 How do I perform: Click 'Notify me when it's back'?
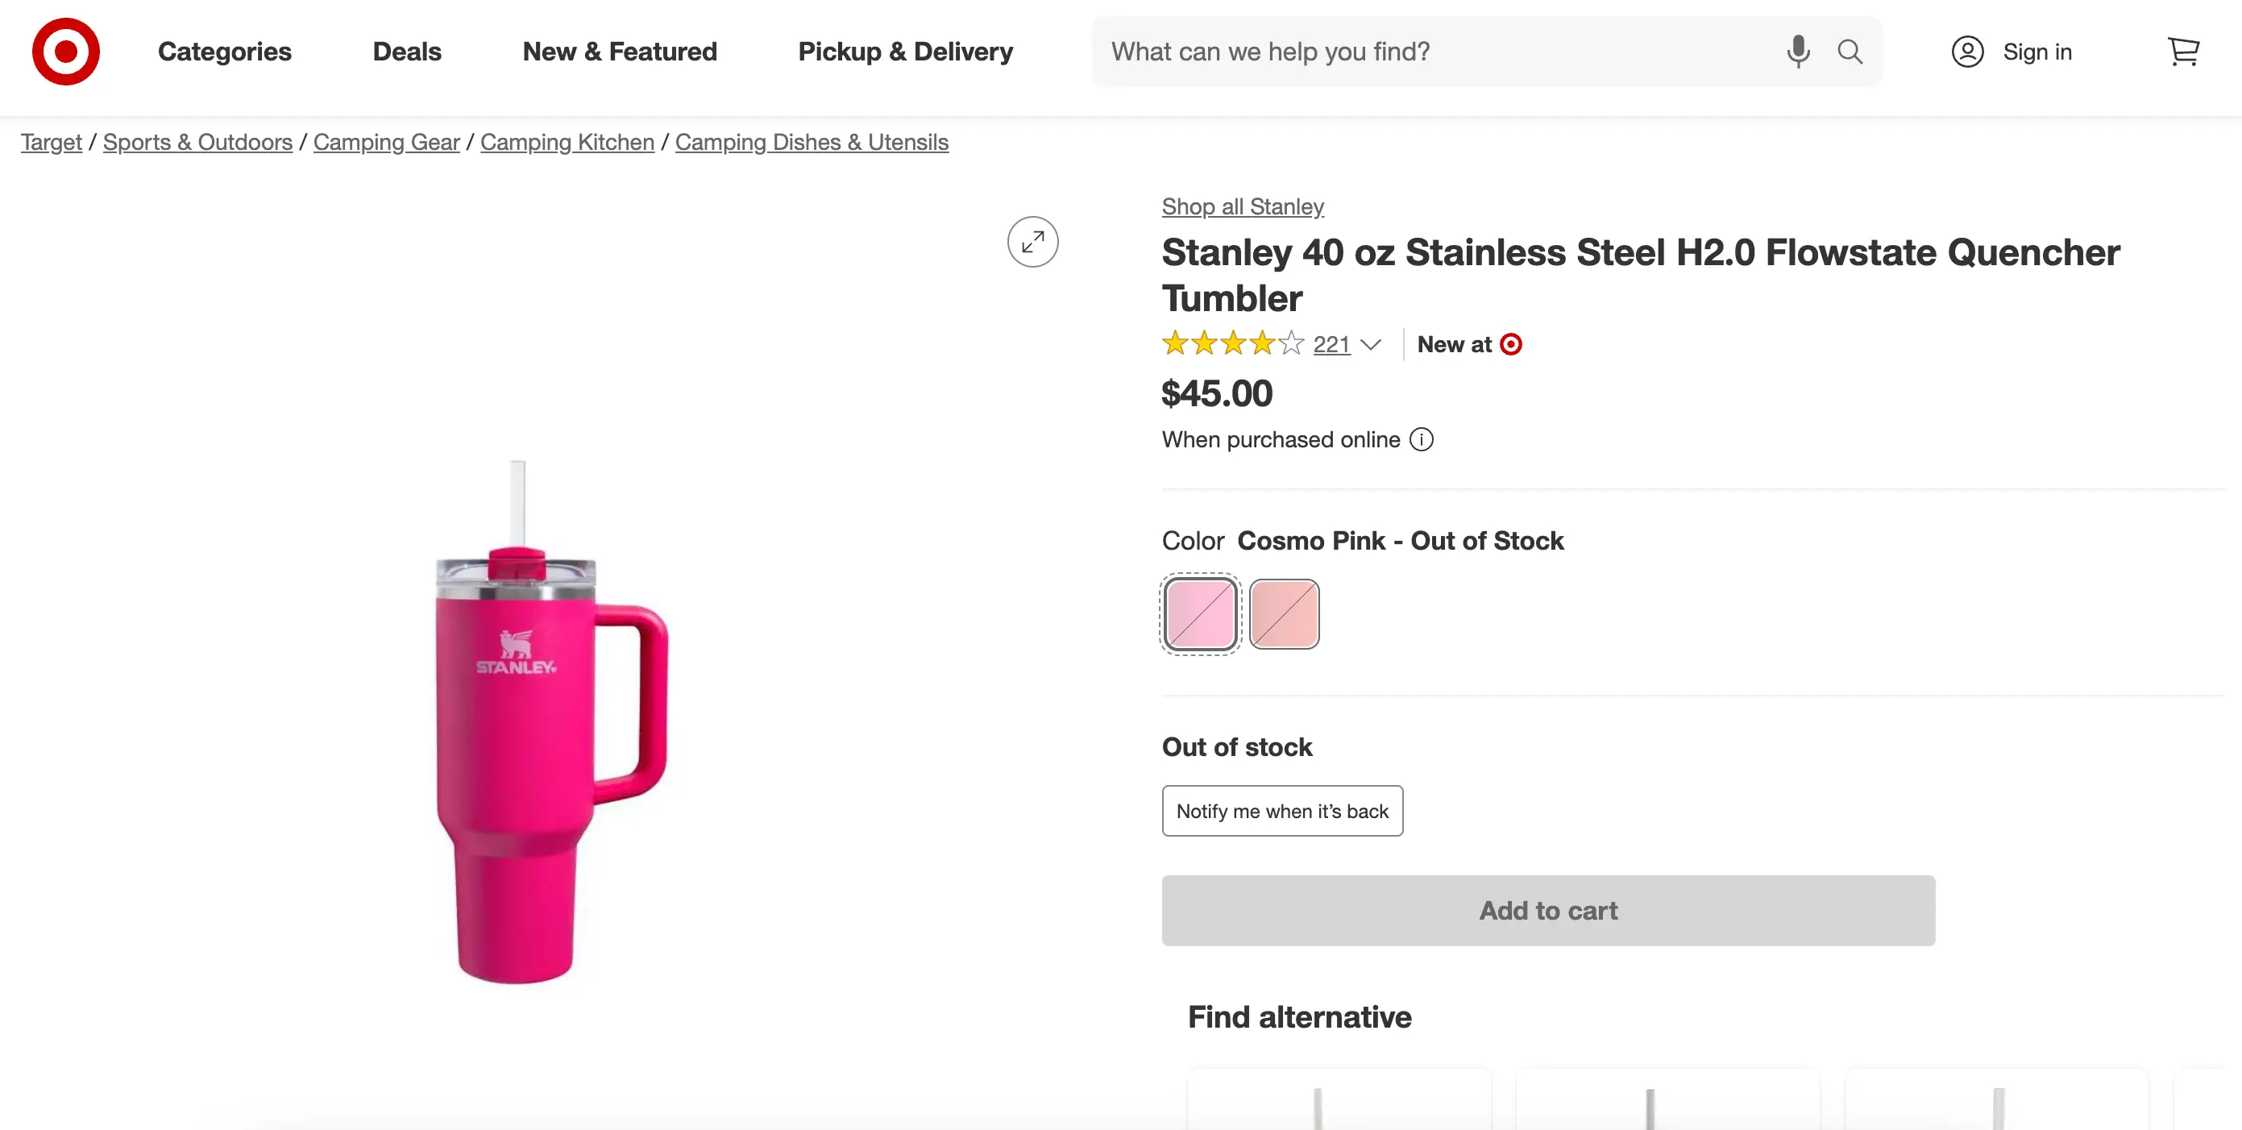click(1282, 811)
